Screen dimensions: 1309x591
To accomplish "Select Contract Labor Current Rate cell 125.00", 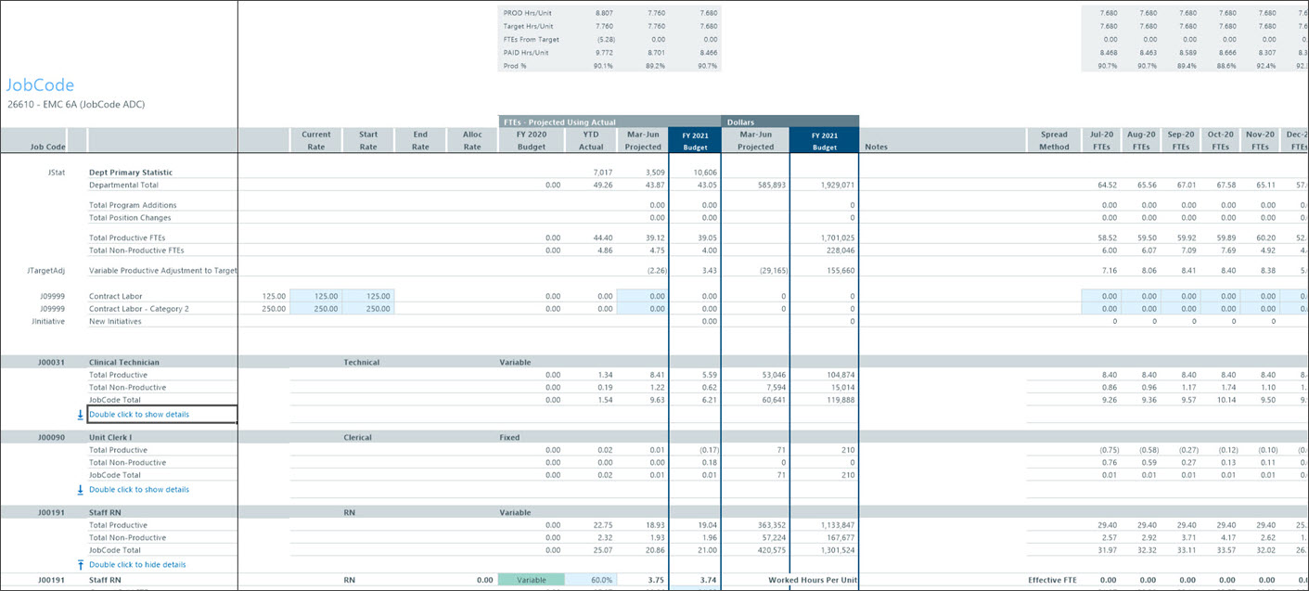I will 316,295.
